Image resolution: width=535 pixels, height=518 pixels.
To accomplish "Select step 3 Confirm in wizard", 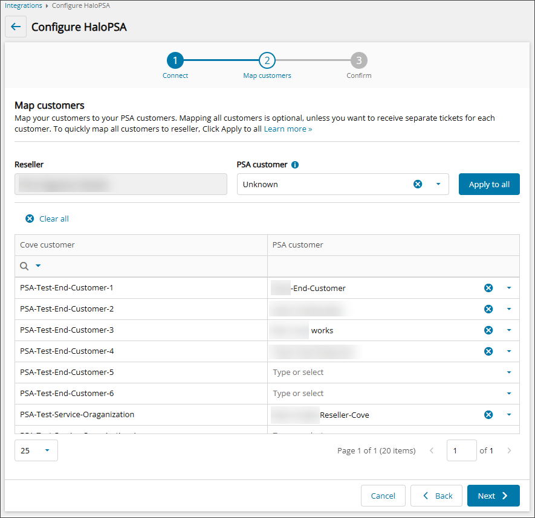I will 358,60.
